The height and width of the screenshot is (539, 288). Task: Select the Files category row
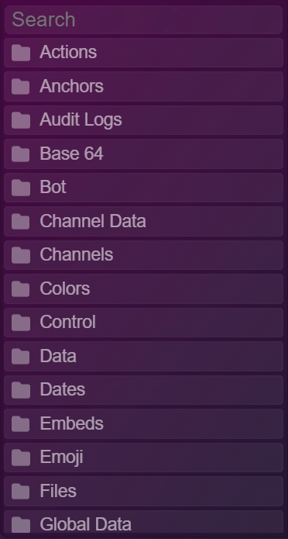(x=143, y=491)
